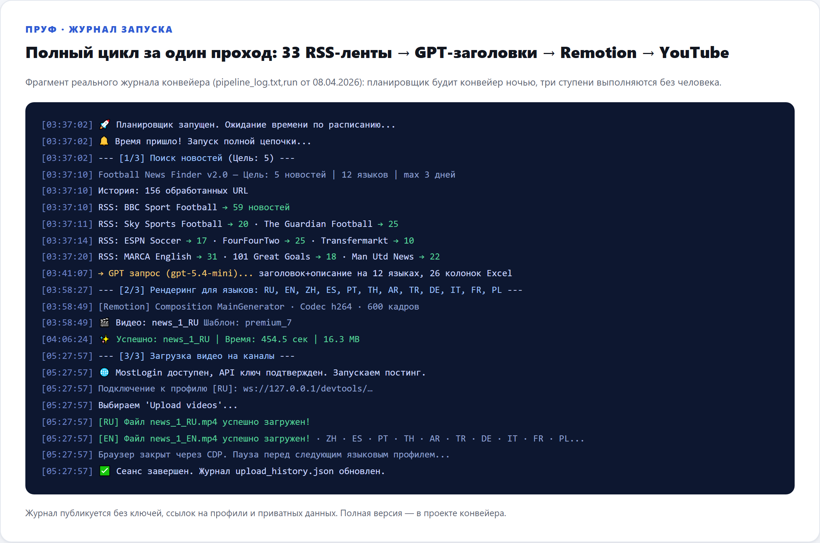820x543 pixels.
Task: Click the green '59 новостей' count
Action: [261, 207]
